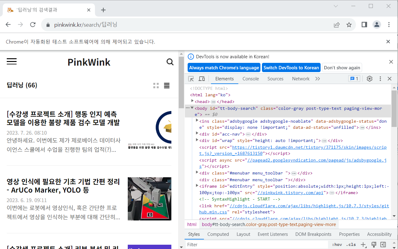Open the Computed styles tab

pyautogui.click(x=218, y=234)
